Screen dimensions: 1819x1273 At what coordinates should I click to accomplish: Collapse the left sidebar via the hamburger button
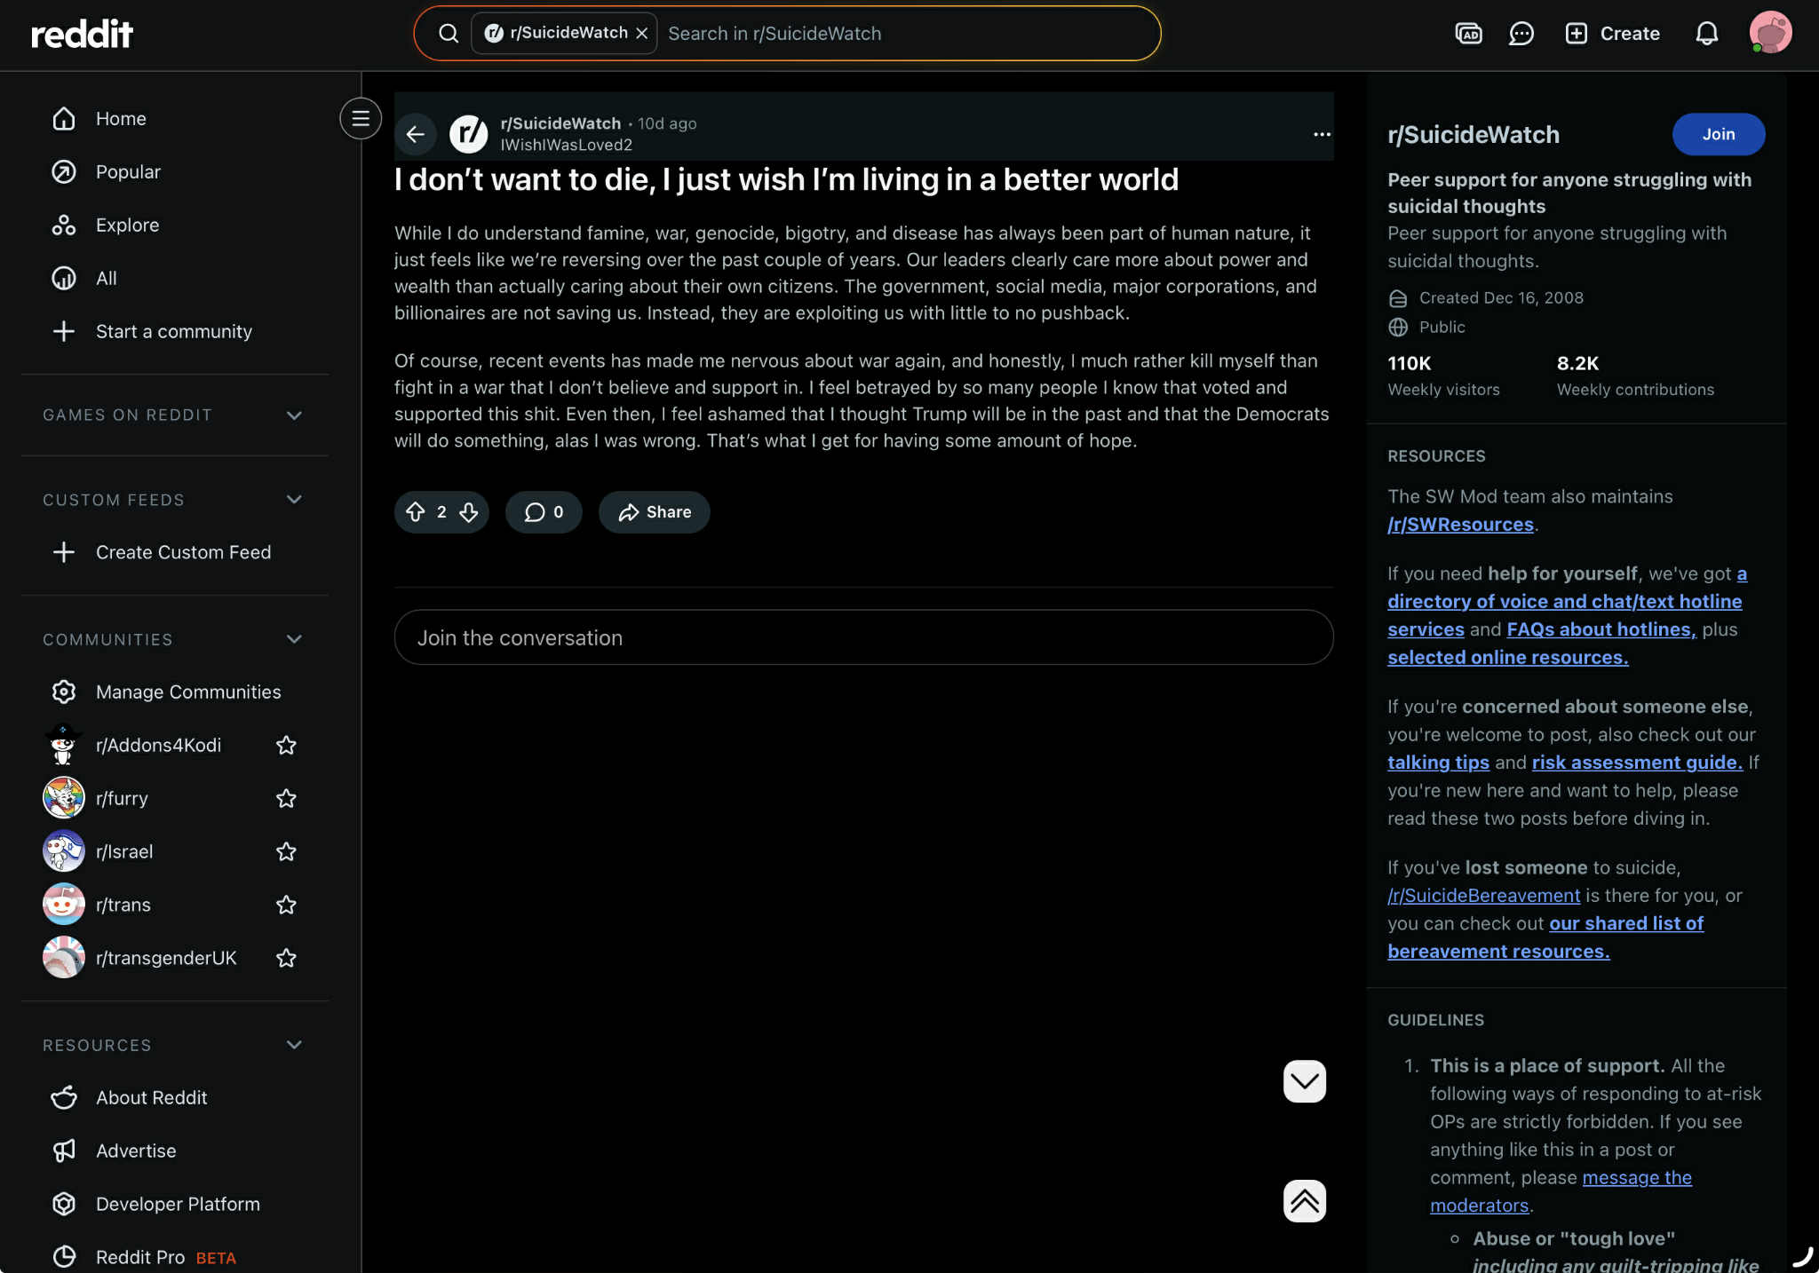[361, 118]
